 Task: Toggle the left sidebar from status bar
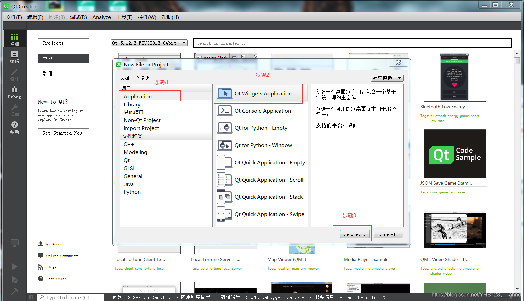(31, 297)
